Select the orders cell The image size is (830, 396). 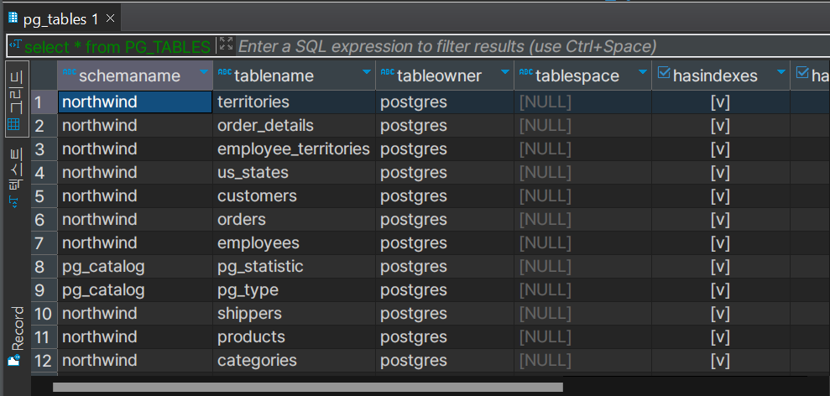(295, 219)
